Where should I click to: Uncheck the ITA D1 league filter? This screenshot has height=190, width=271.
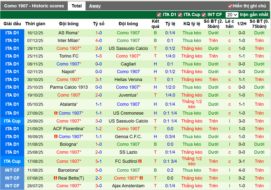(x=159, y=15)
